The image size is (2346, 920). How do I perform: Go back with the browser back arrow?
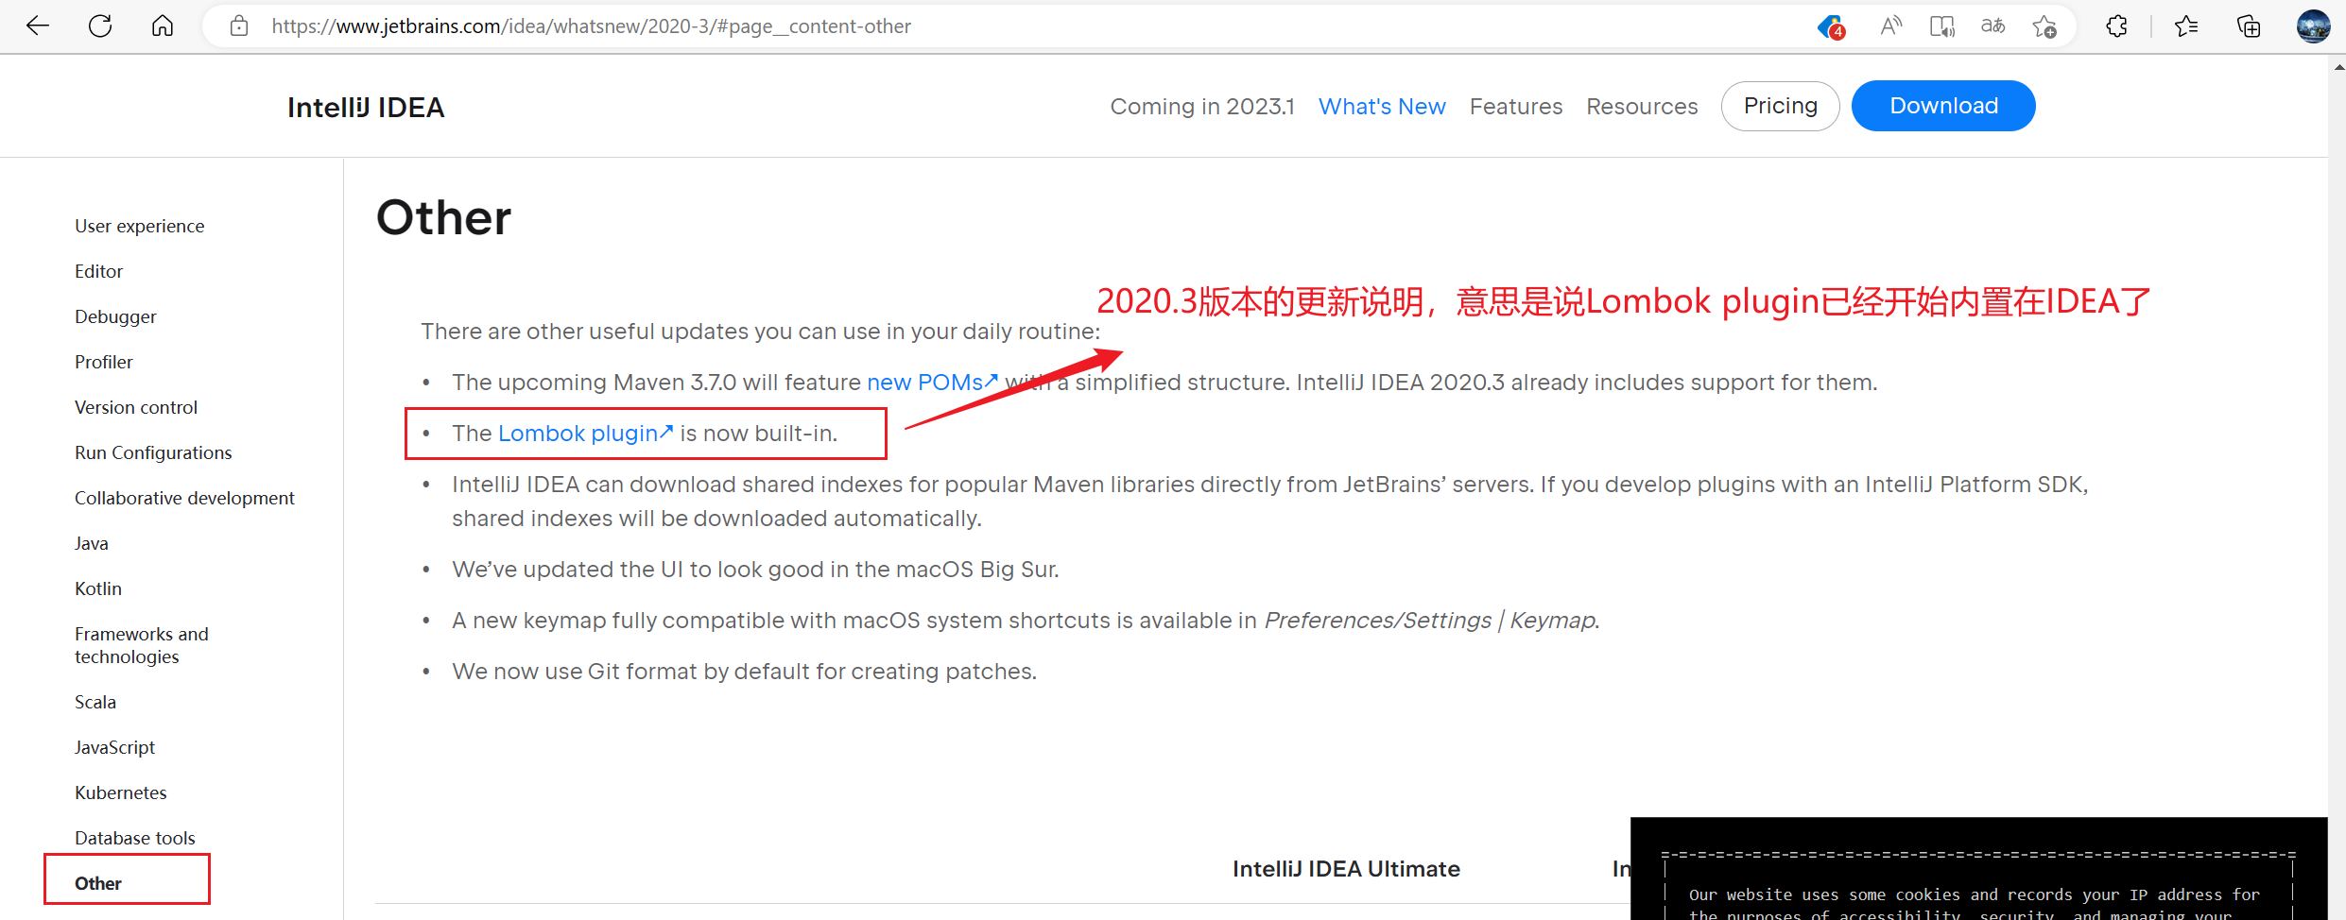(38, 26)
